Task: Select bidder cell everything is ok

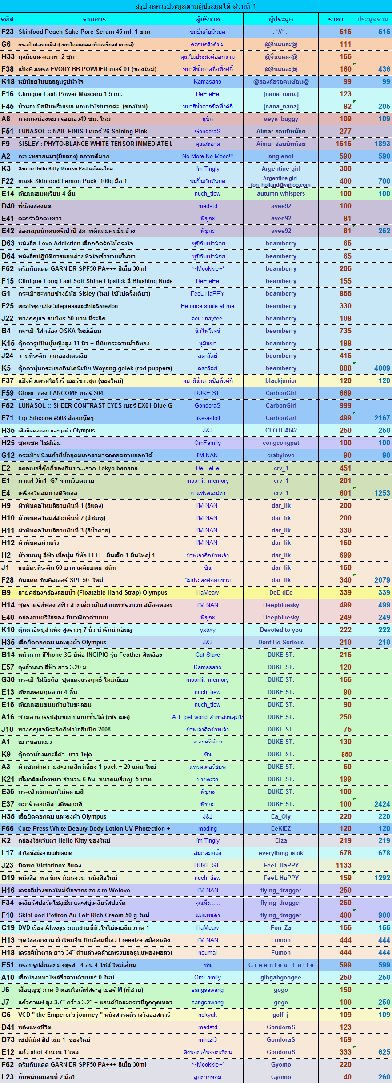Action: [x=281, y=853]
